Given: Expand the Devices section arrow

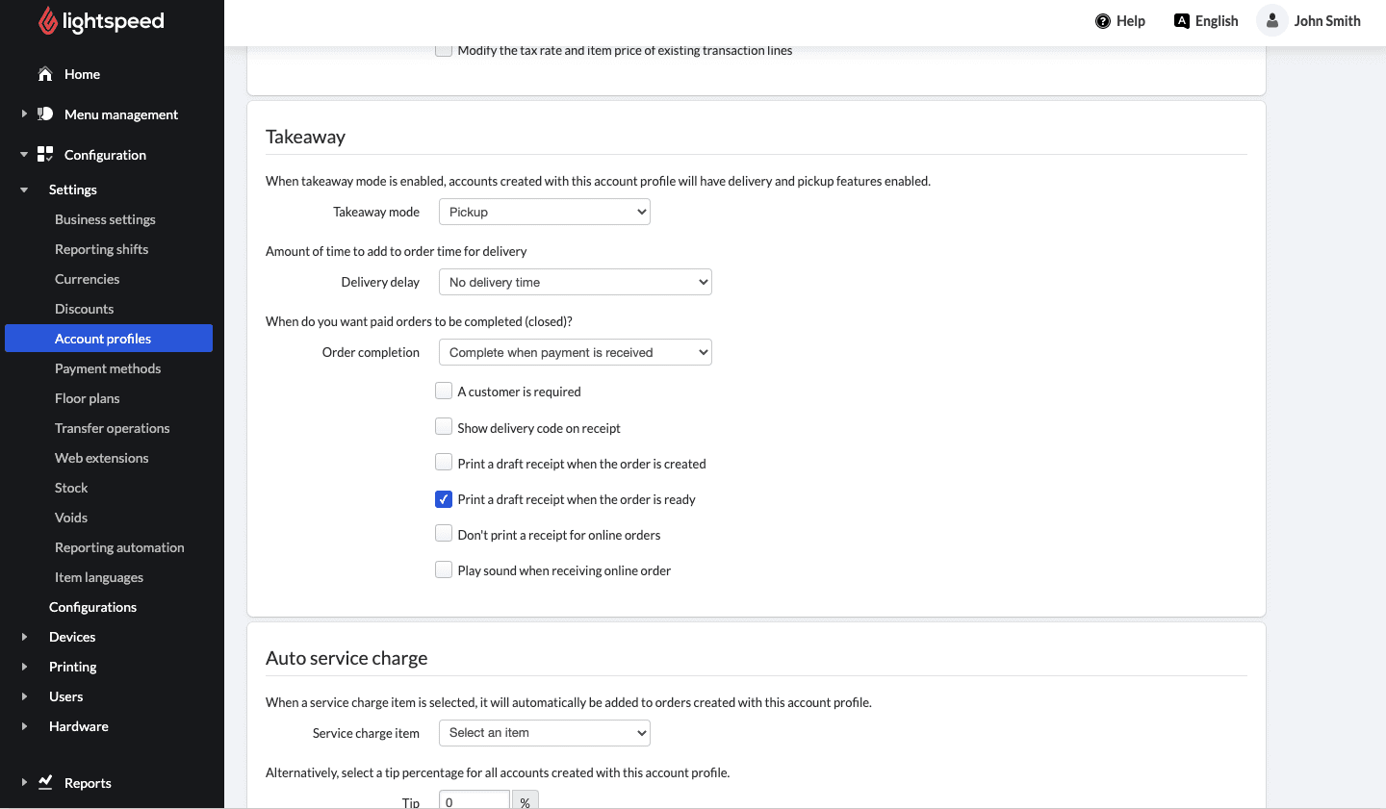Looking at the screenshot, I should pos(24,637).
